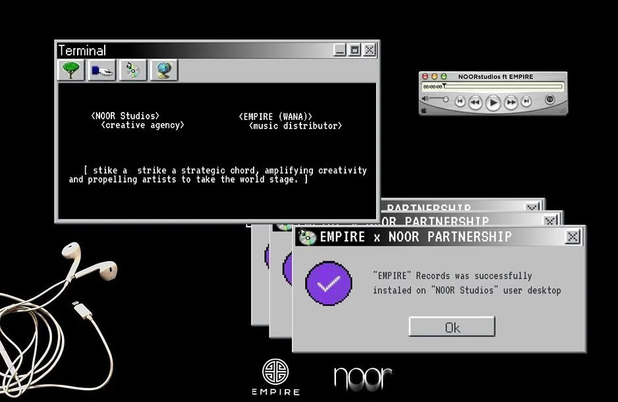Click the Apple logo in the media player
The width and height of the screenshot is (618, 402).
[424, 110]
